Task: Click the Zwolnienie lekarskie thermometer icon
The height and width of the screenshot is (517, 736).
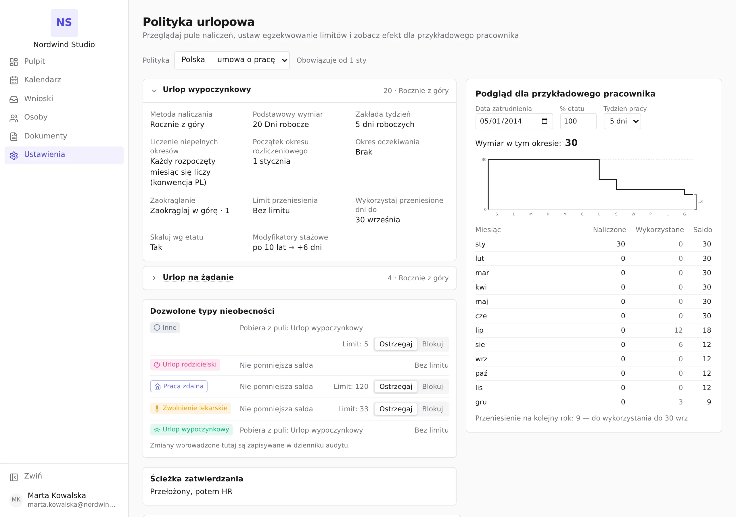Action: click(x=157, y=408)
